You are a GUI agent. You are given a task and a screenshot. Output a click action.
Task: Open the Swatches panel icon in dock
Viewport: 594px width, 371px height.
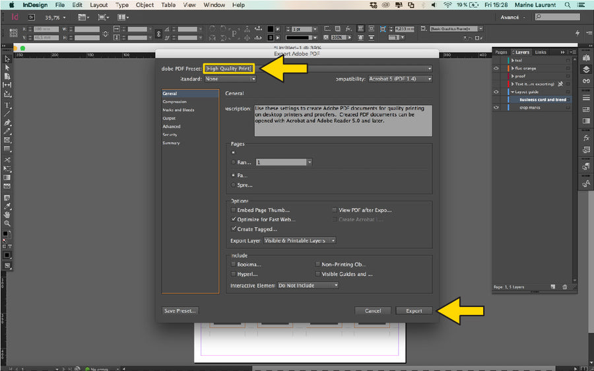point(586,110)
